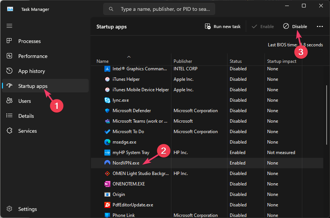Click the Microsoft To Do checkmark icon

[x=107, y=132]
